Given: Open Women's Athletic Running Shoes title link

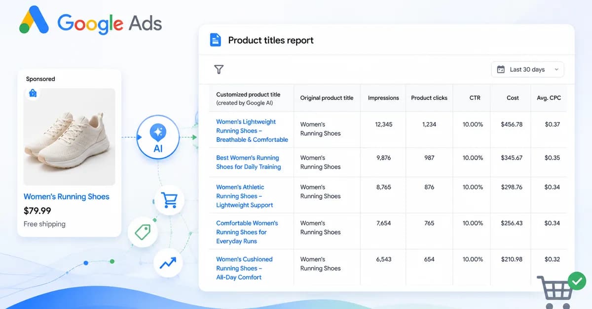Looking at the screenshot, I should pos(245,196).
